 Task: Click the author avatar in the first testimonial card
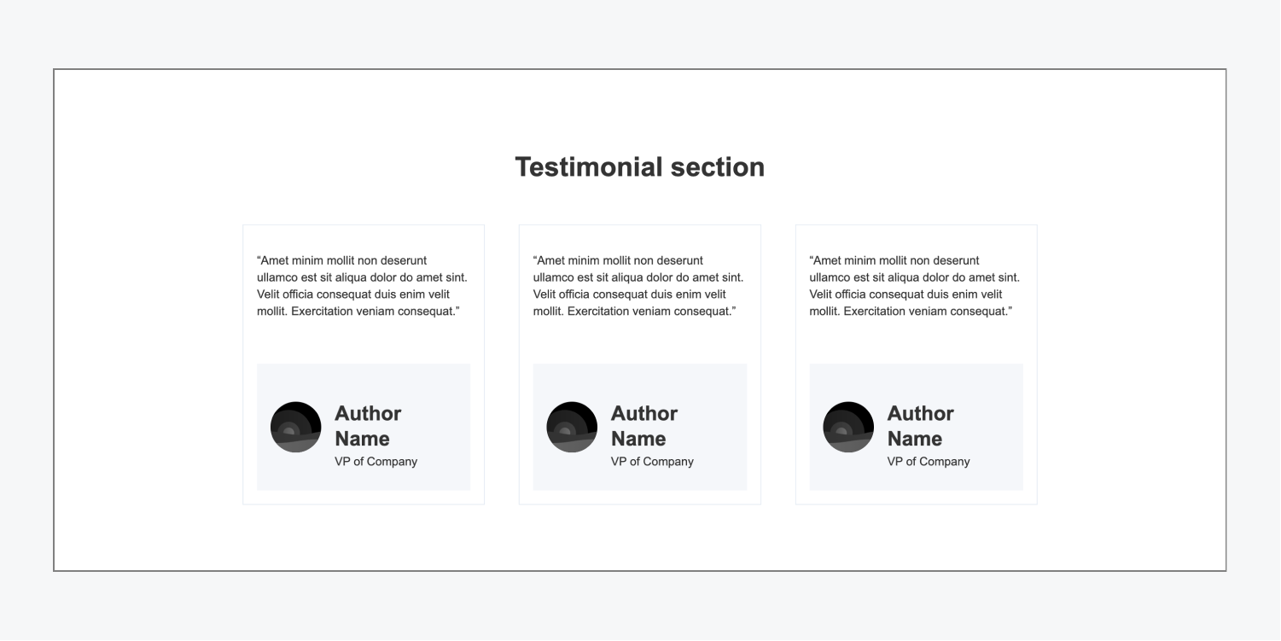point(295,427)
